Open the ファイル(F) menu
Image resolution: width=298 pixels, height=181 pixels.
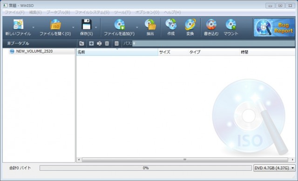pos(14,13)
